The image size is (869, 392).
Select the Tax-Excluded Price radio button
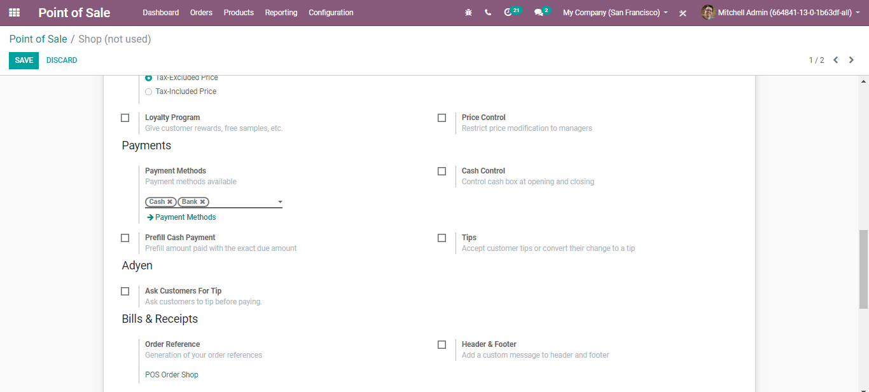click(149, 78)
